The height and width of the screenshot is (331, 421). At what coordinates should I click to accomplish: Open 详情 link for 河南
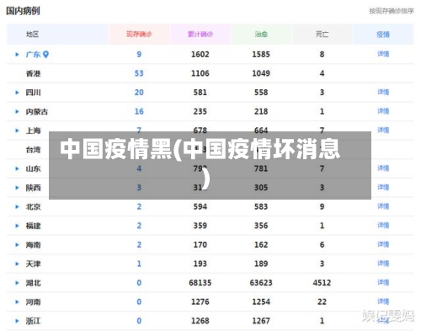point(383,302)
